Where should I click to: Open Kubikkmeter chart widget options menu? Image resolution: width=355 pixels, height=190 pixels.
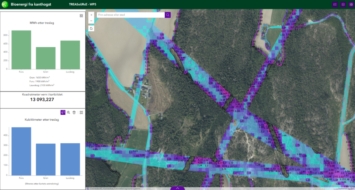coord(81,112)
